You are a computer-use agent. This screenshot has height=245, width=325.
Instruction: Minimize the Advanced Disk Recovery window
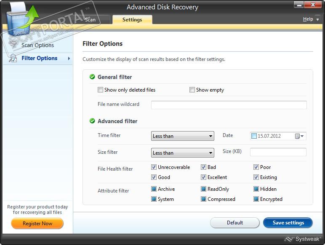pos(299,5)
